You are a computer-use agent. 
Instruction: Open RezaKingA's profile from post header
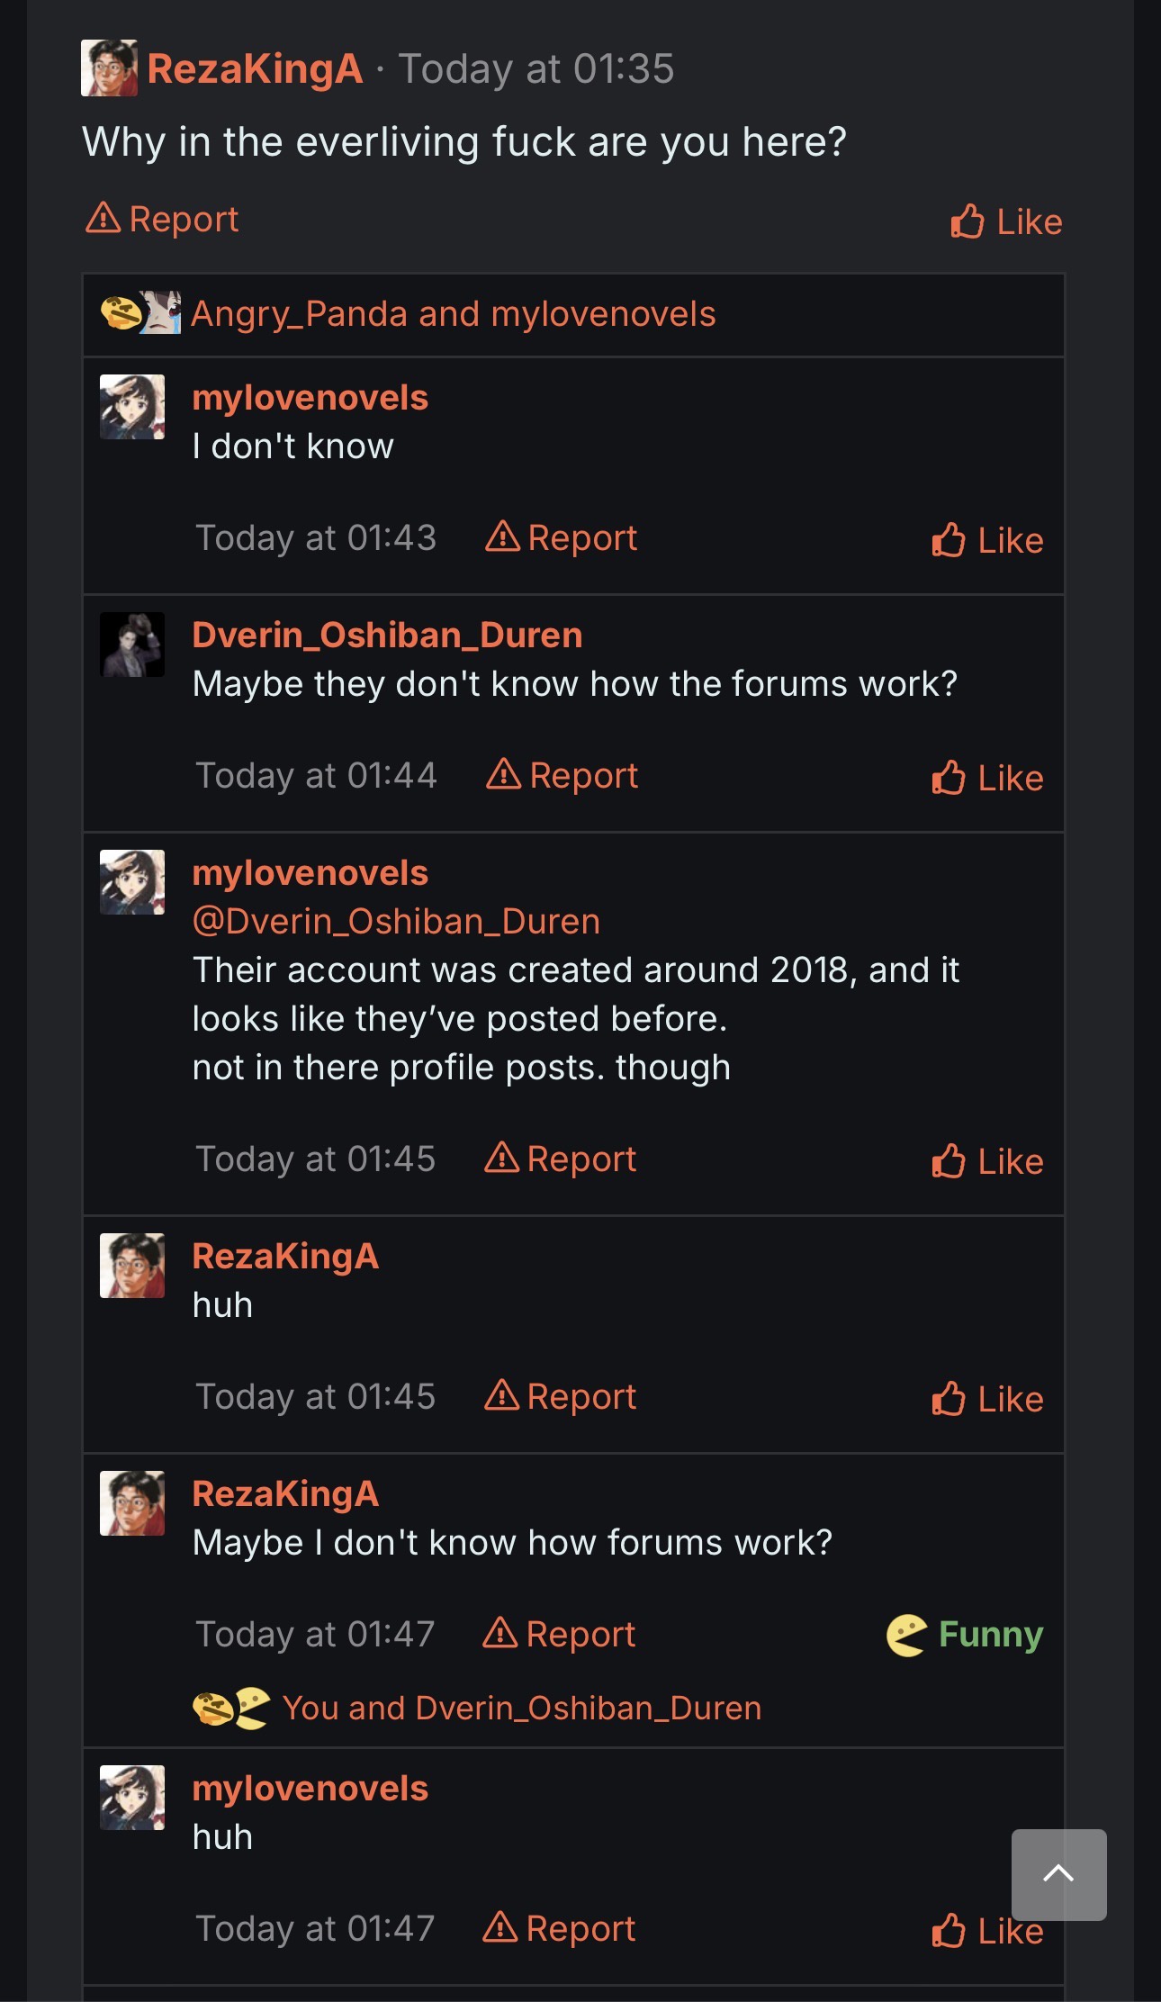(255, 68)
